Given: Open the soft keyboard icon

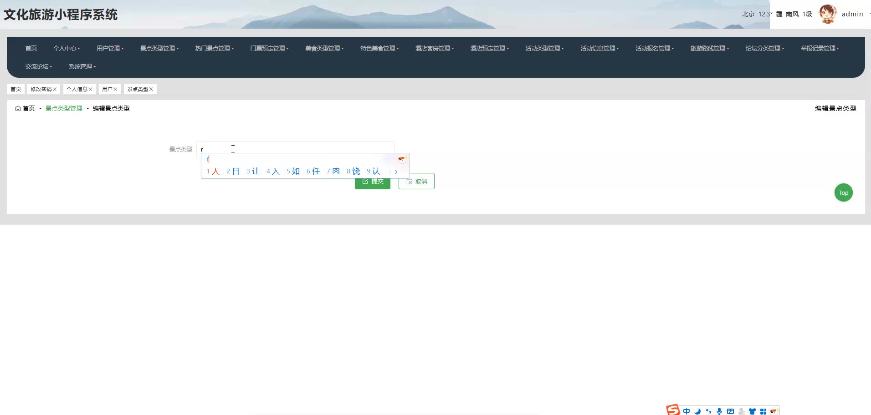Looking at the screenshot, I should pyautogui.click(x=730, y=411).
